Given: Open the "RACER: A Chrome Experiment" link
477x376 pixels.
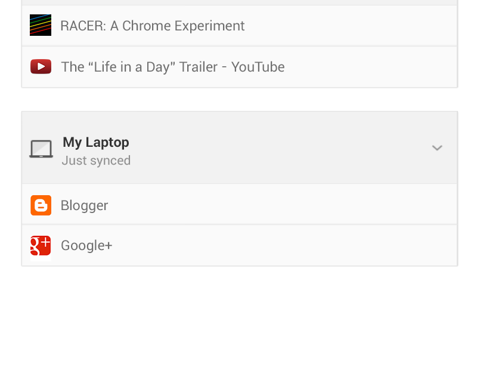Looking at the screenshot, I should click(x=152, y=26).
